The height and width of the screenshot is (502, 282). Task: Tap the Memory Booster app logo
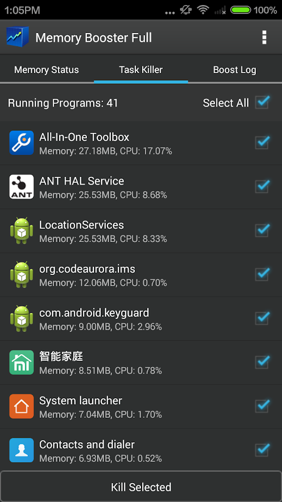point(18,37)
